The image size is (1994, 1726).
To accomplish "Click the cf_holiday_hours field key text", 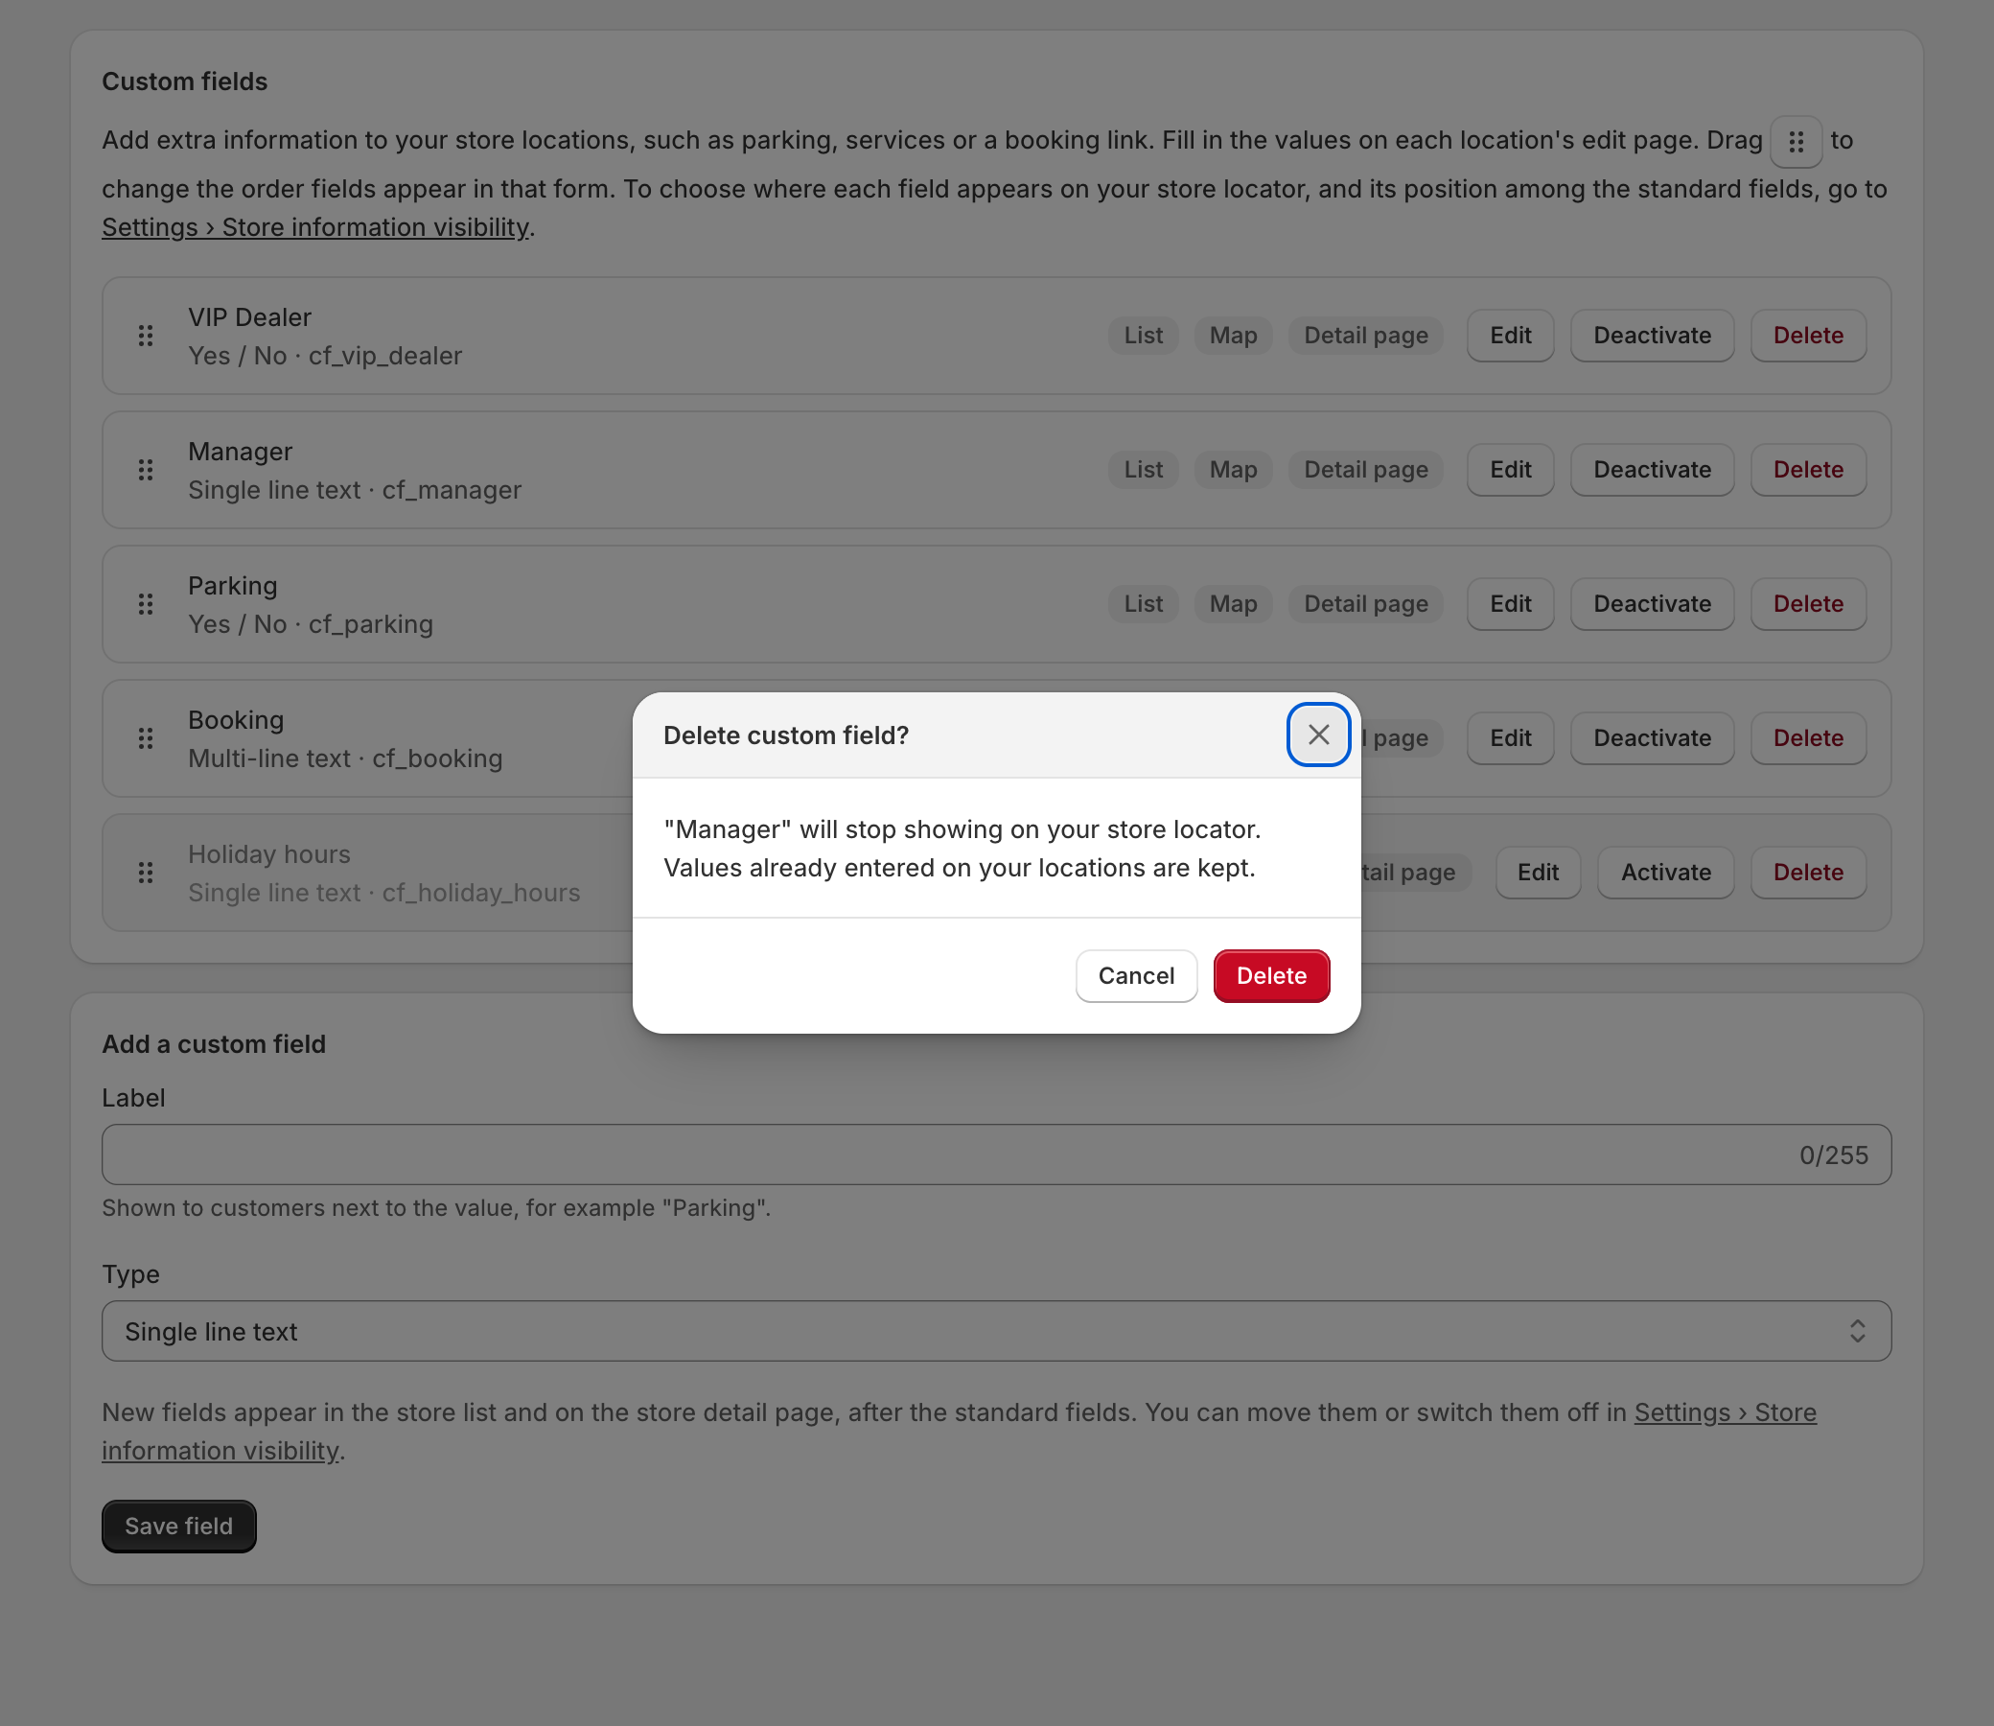I will (x=481, y=893).
